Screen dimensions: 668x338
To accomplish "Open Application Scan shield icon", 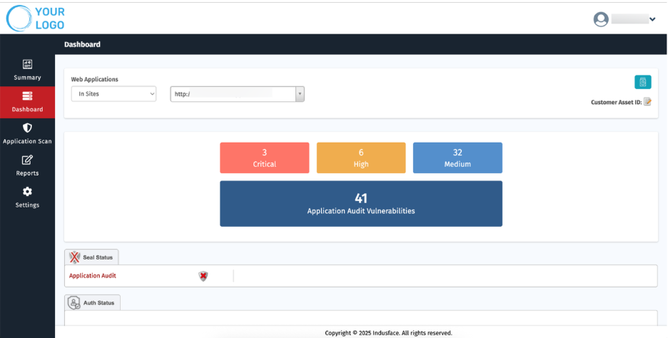I will coord(27,128).
